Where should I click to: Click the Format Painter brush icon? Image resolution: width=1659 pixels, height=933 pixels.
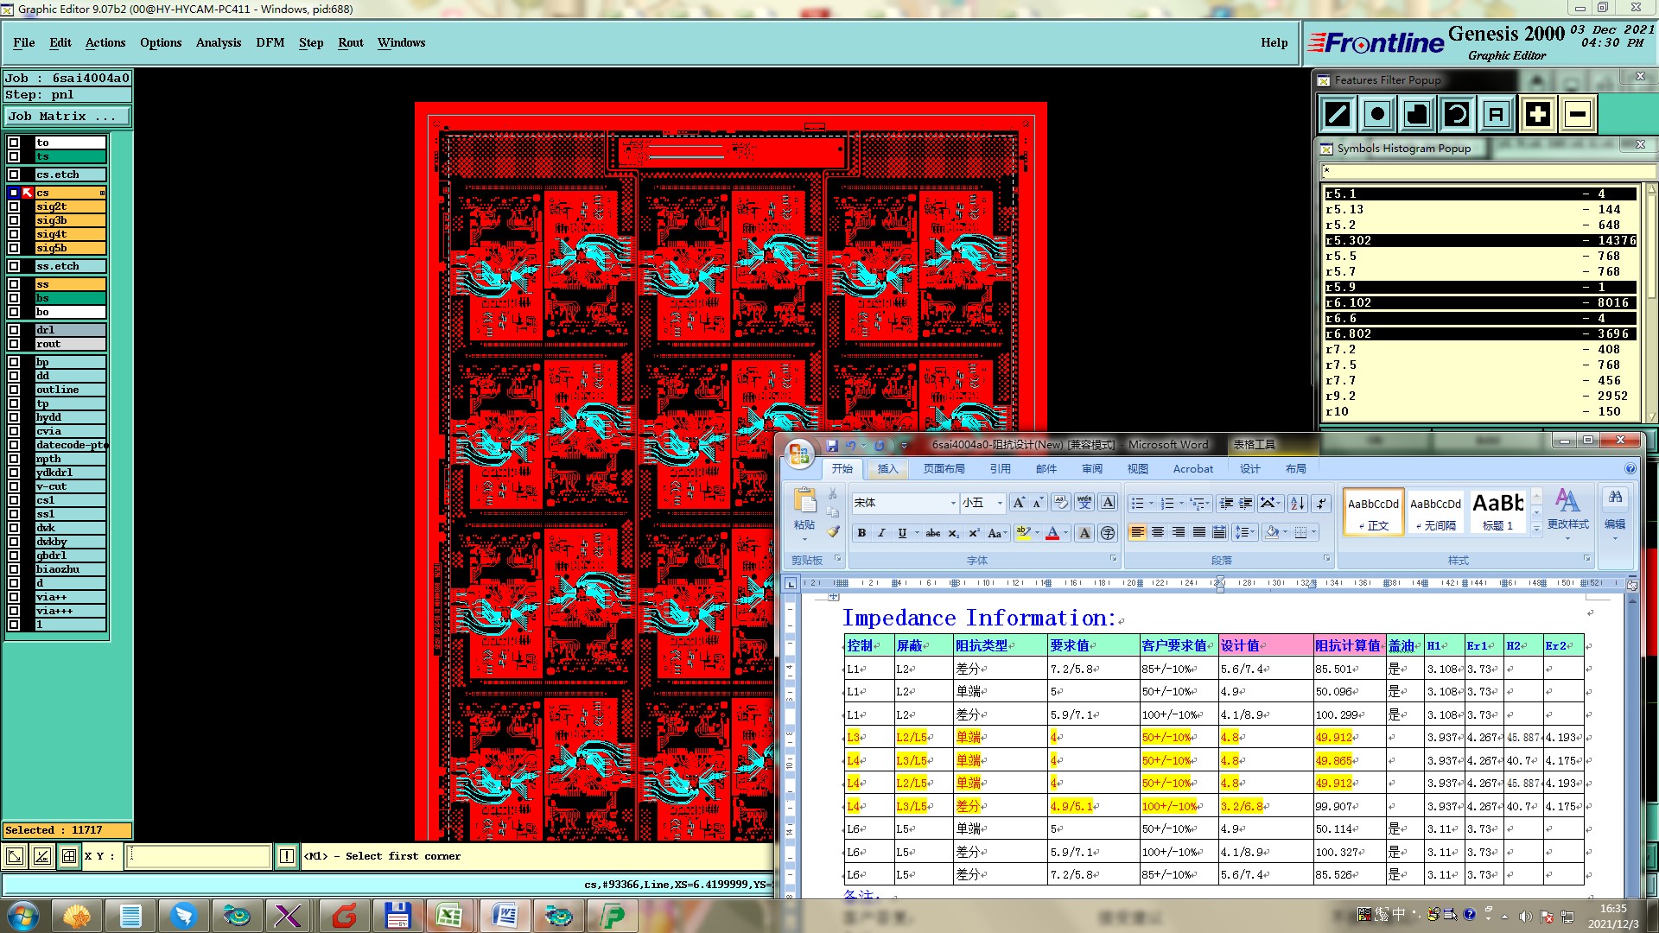pos(833,532)
